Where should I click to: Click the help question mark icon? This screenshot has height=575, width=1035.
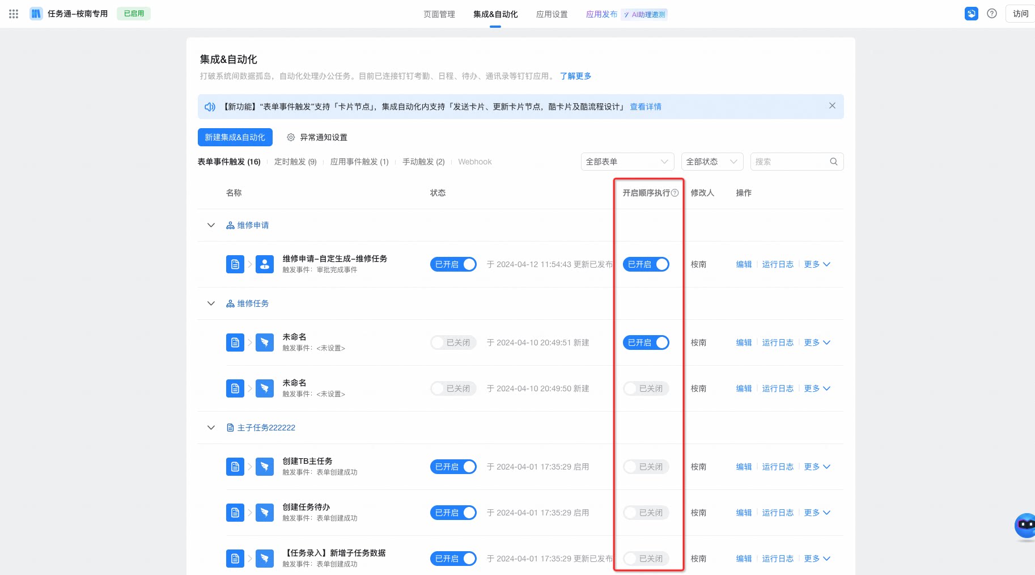991,14
